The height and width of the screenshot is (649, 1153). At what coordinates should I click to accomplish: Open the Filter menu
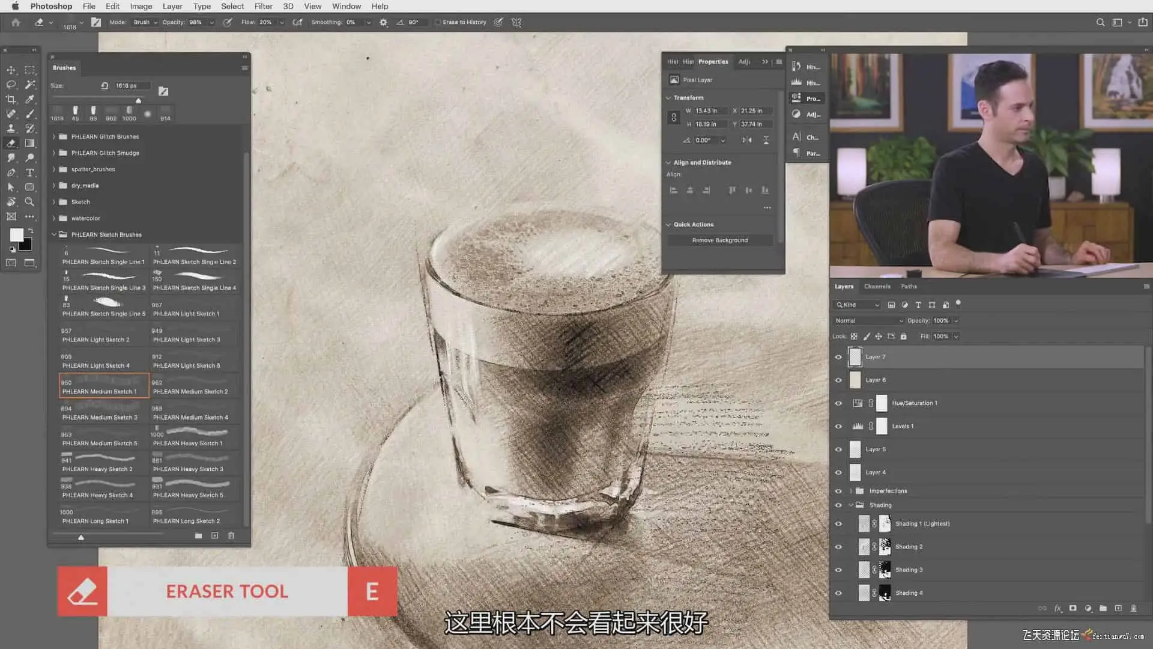263,6
